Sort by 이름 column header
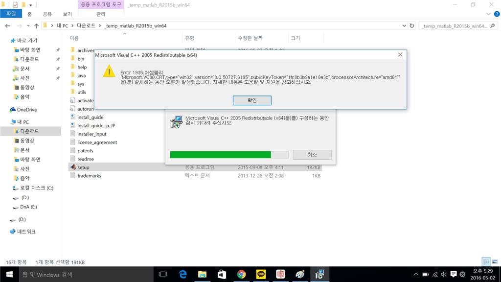Image resolution: width=501 pixels, height=282 pixels. pos(74,38)
